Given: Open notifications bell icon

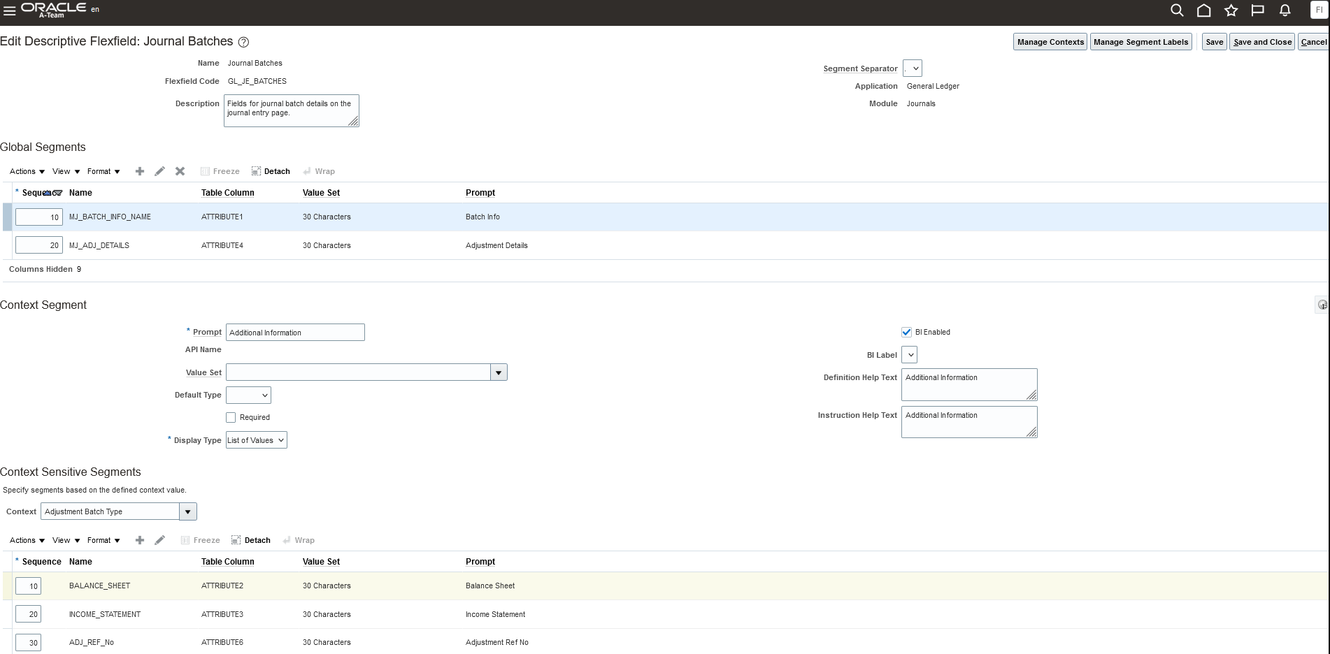Looking at the screenshot, I should click(x=1285, y=10).
